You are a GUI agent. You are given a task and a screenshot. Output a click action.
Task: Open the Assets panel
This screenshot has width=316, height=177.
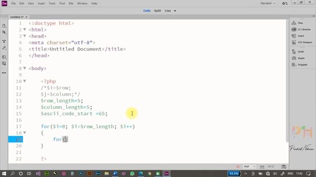pos(298,58)
